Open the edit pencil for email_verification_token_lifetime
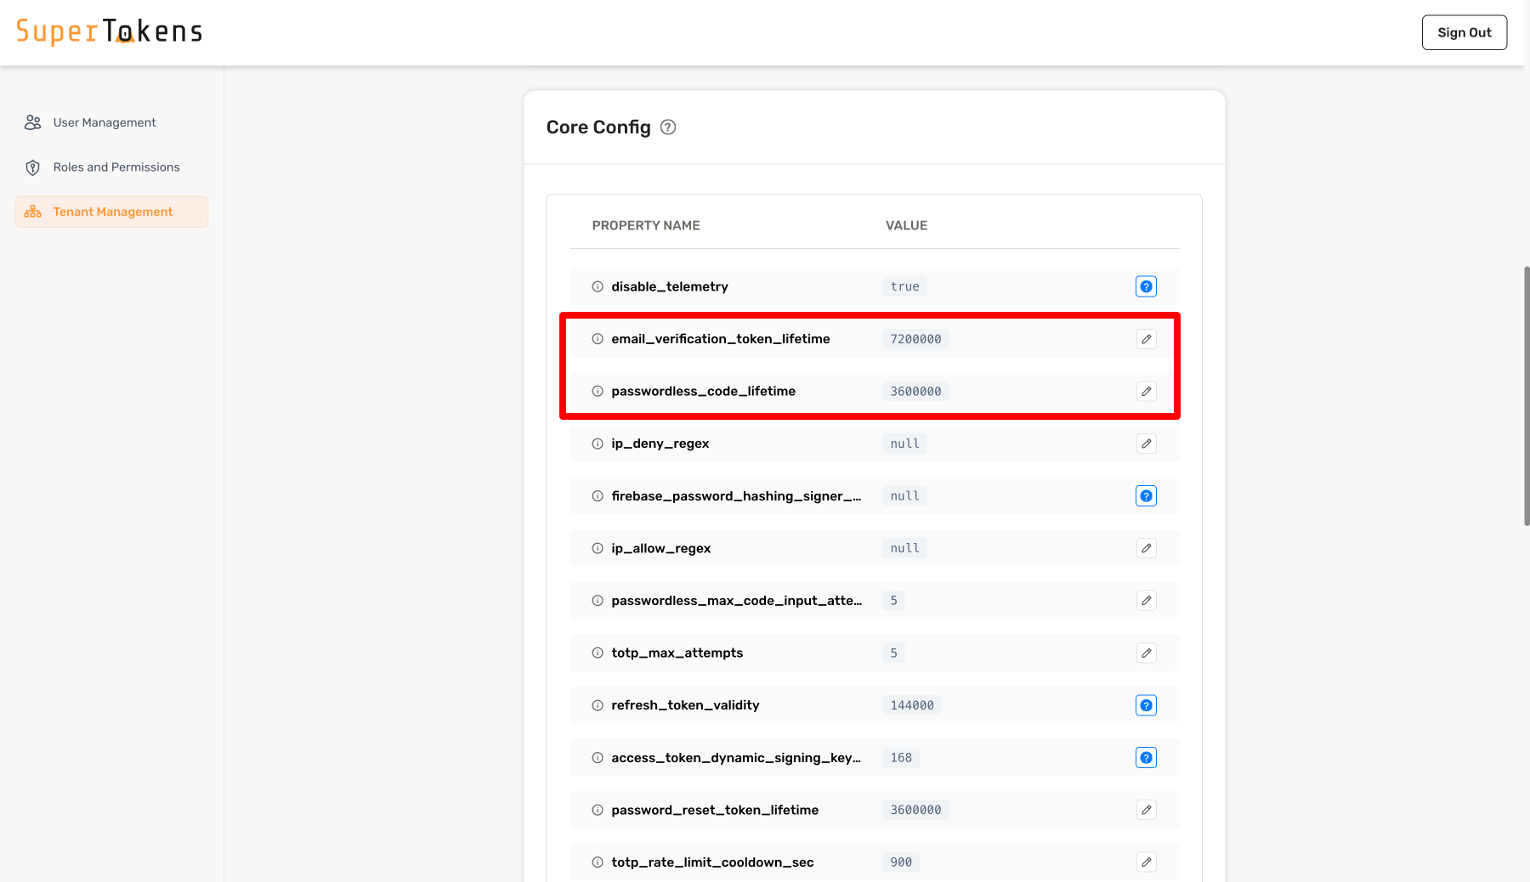Screen dimensions: 1530x882 click(1146, 338)
